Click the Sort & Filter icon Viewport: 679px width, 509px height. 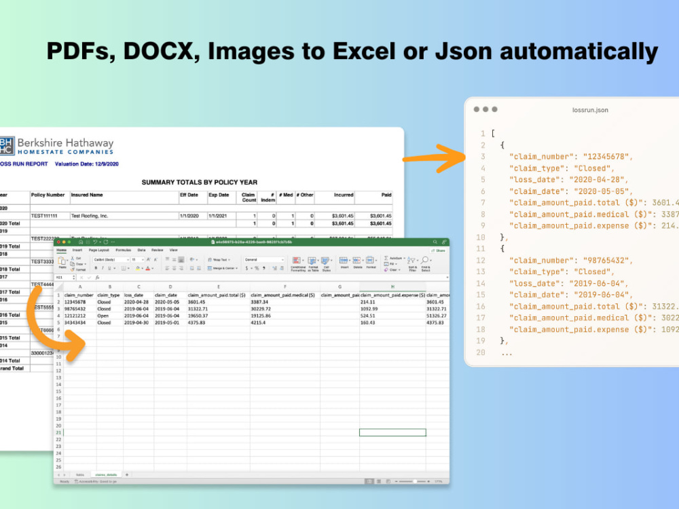pyautogui.click(x=411, y=261)
